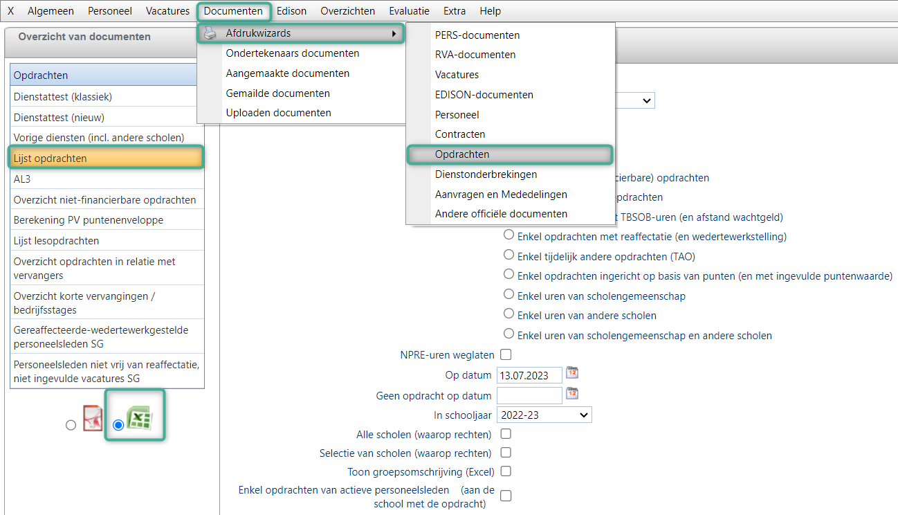Click Uploaden documenten menu entry
The image size is (898, 515).
point(278,113)
